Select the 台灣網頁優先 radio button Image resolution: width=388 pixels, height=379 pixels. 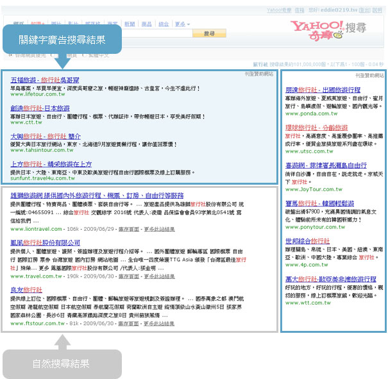11,55
